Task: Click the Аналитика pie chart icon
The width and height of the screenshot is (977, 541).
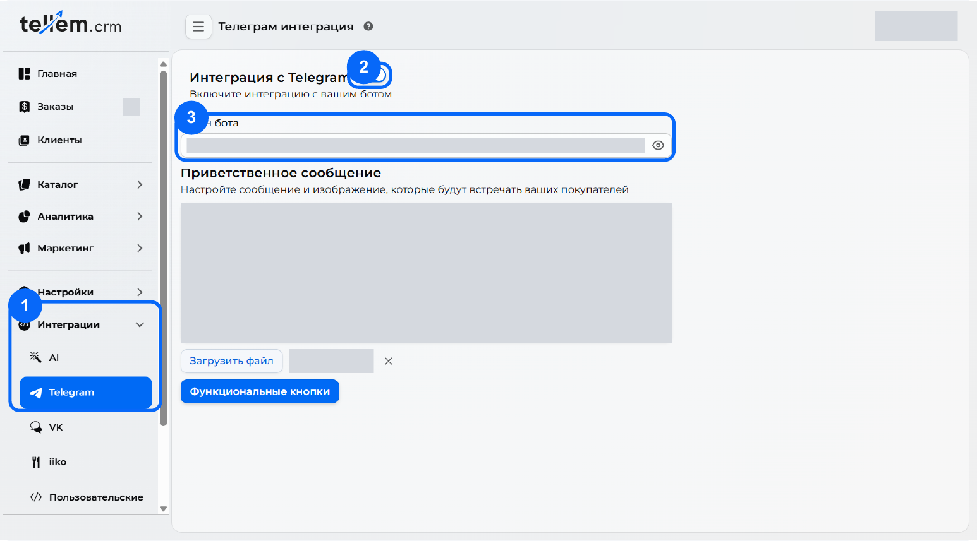Action: click(x=24, y=217)
